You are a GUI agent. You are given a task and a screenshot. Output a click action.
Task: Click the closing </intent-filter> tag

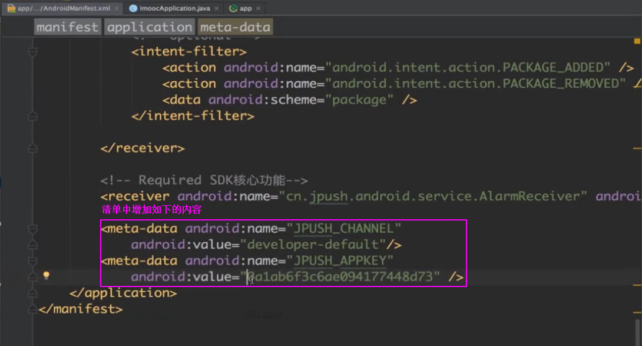[193, 116]
